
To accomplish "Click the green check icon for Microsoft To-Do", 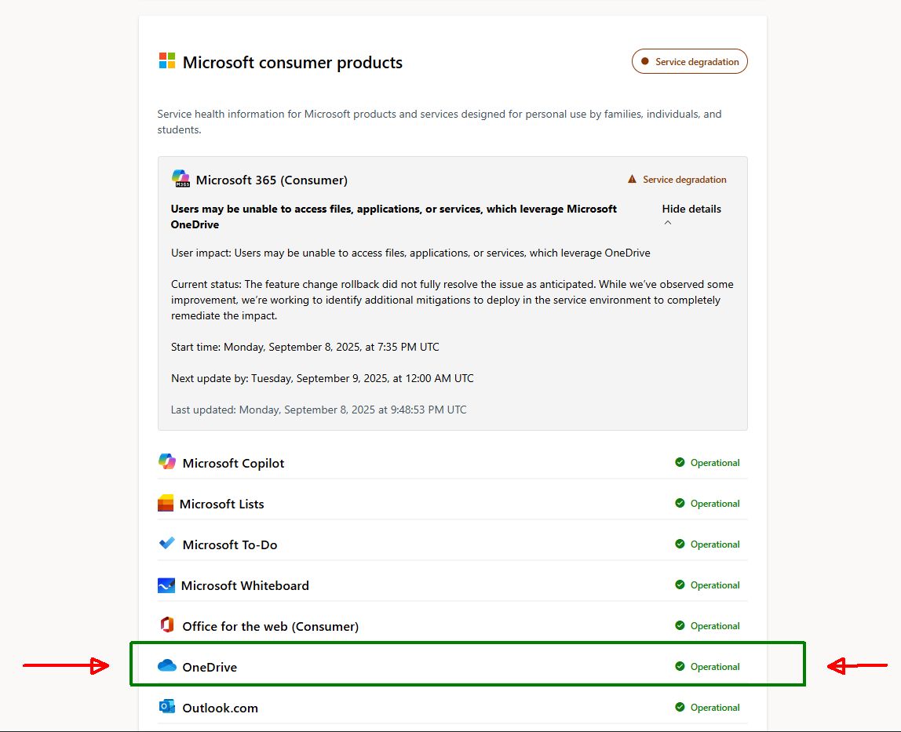I will tap(680, 544).
